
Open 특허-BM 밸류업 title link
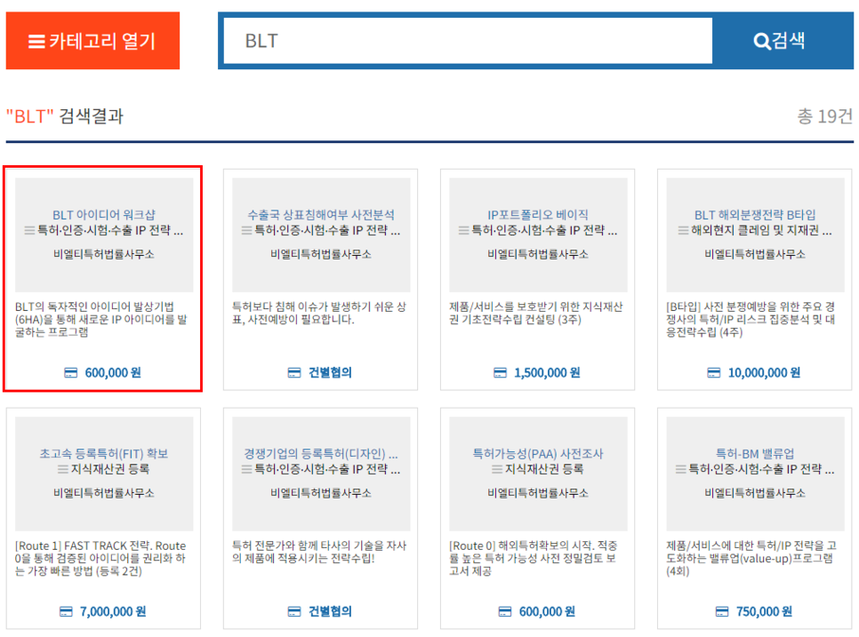click(x=755, y=453)
